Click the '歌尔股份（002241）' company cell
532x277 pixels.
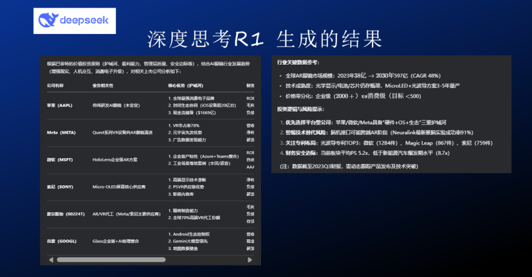[66, 214]
